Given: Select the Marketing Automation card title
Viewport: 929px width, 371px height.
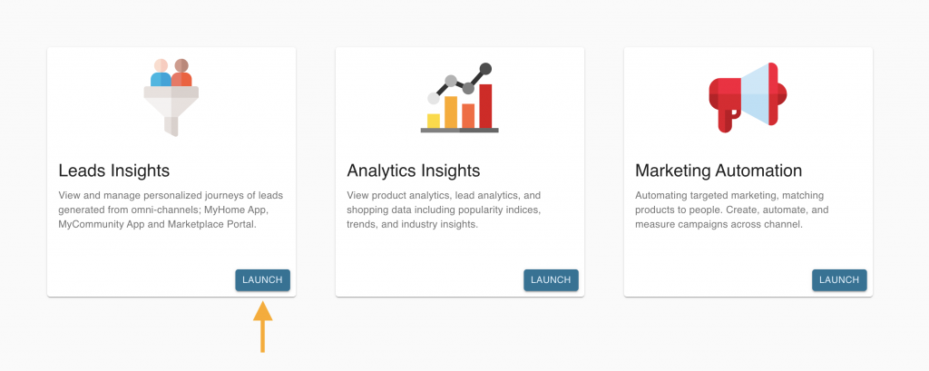Looking at the screenshot, I should point(719,171).
